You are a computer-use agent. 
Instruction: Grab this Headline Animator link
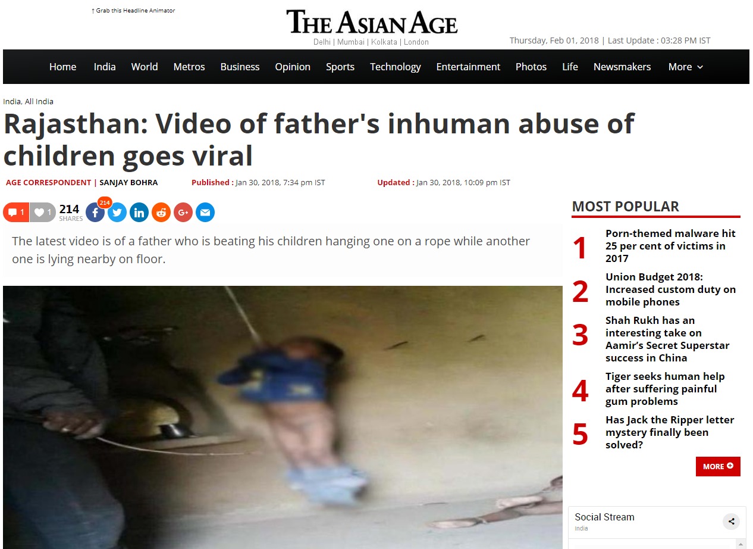[x=133, y=11]
